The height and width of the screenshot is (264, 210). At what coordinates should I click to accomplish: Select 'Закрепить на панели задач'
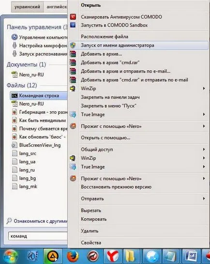pos(138,97)
